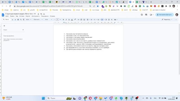Run spelling and grammar check icon

21,20
